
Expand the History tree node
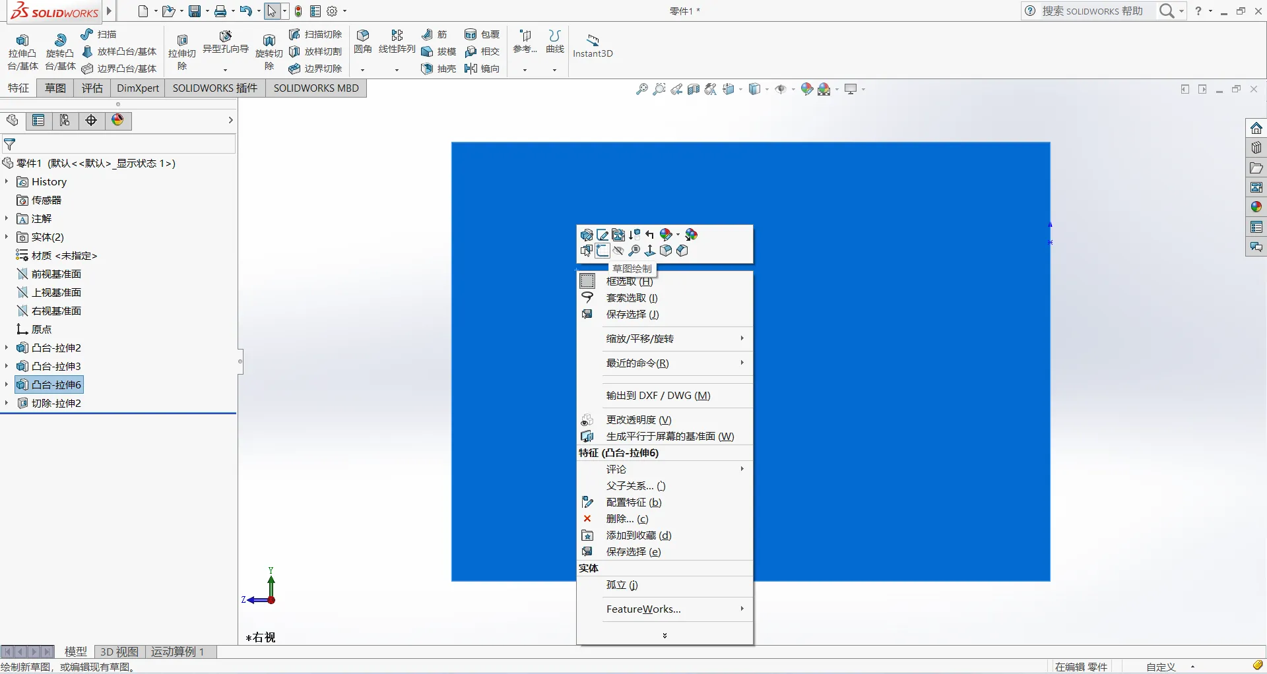pos(7,181)
